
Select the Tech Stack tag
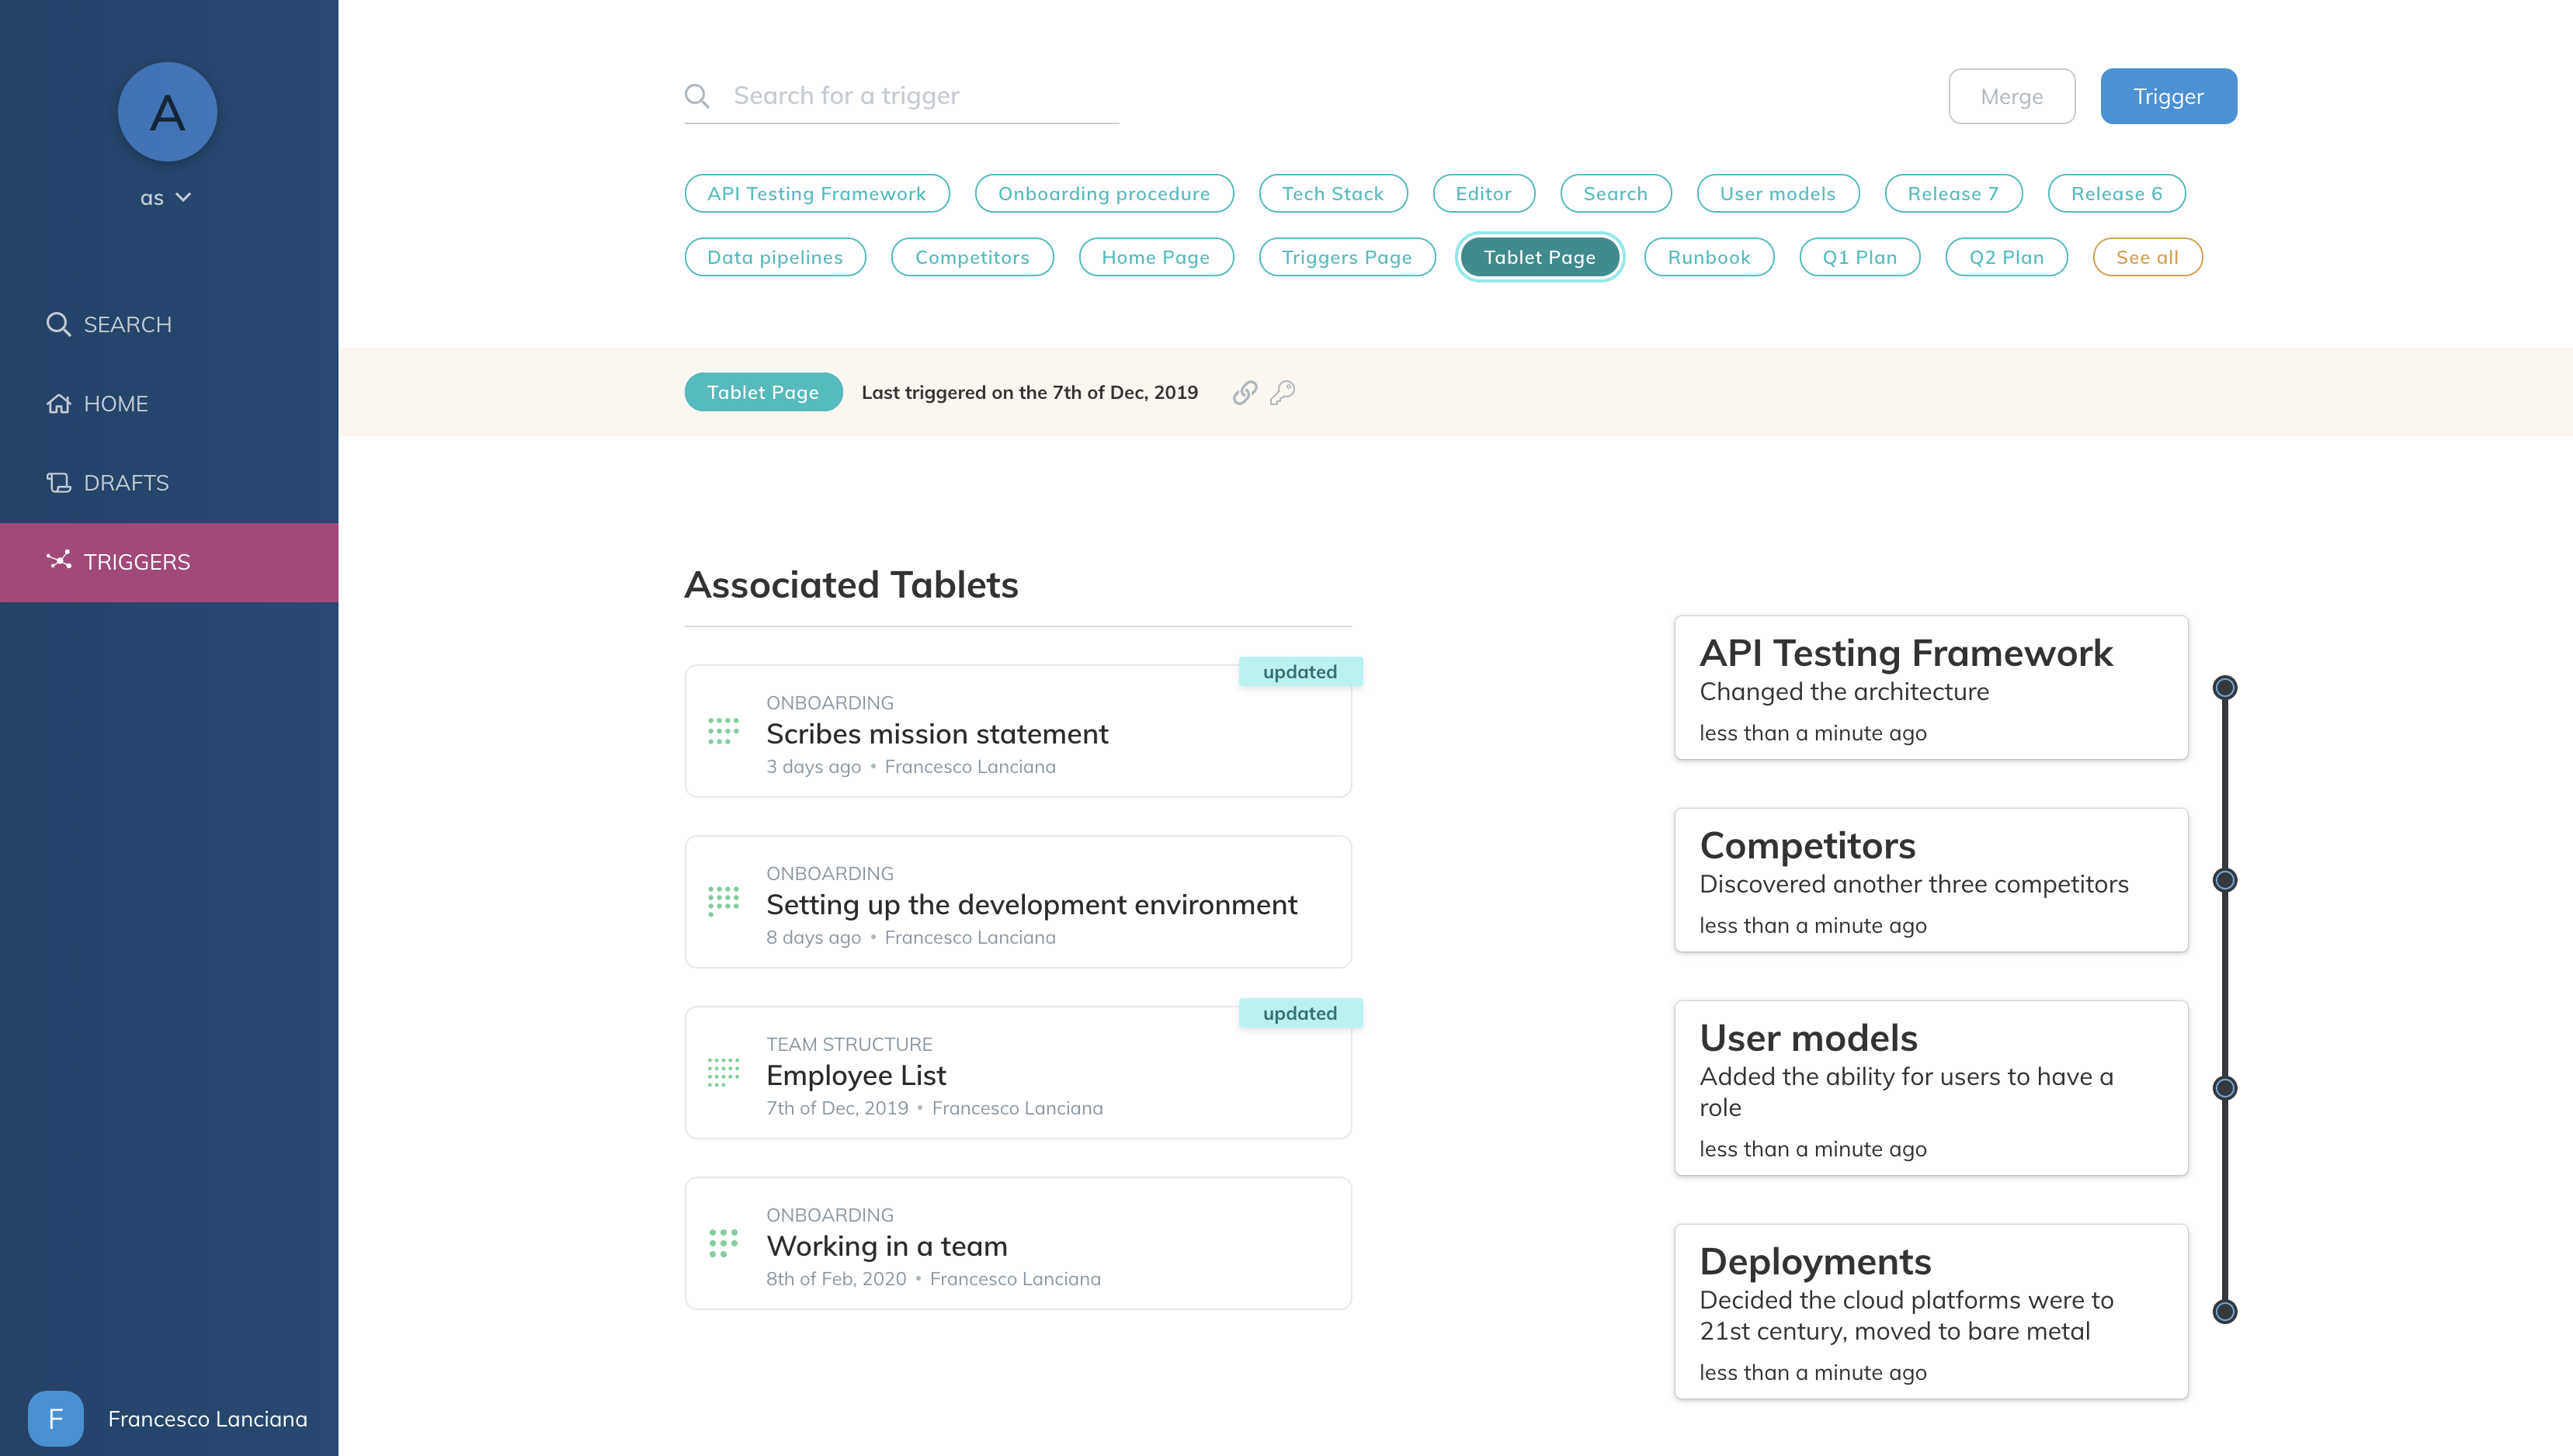(1332, 193)
